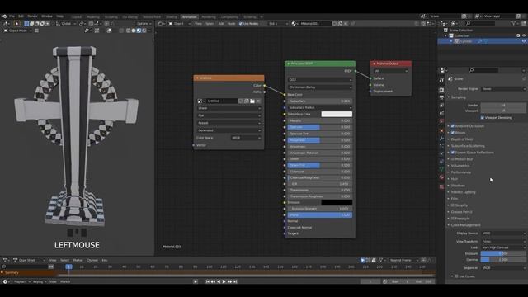528x297 pixels.
Task: Toggle X-ray icon in viewport header
Action: pos(121,31)
